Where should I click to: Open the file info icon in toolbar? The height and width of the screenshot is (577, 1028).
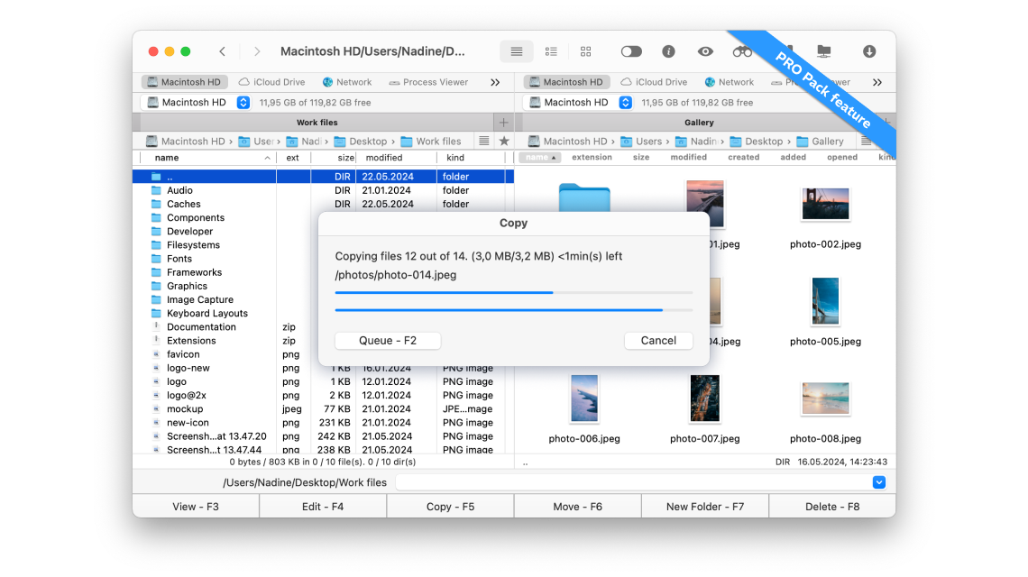click(669, 51)
